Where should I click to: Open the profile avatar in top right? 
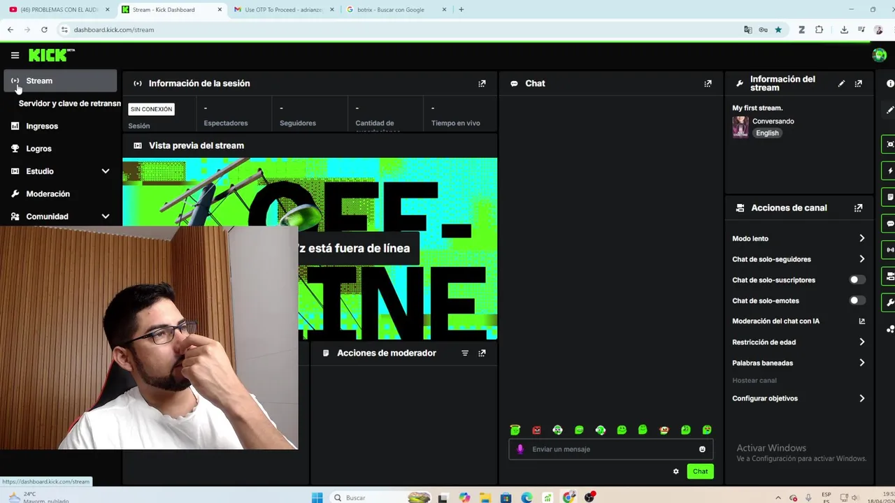coord(880,55)
